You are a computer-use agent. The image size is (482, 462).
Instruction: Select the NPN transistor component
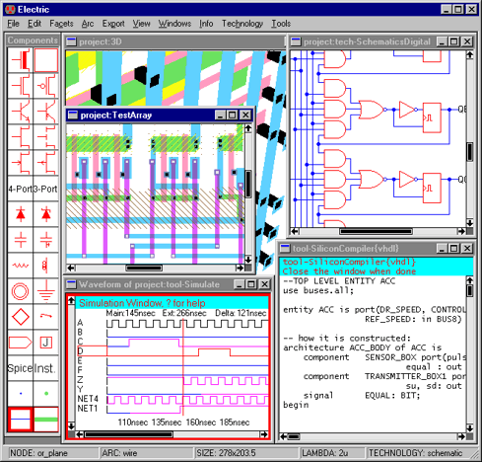(21, 112)
